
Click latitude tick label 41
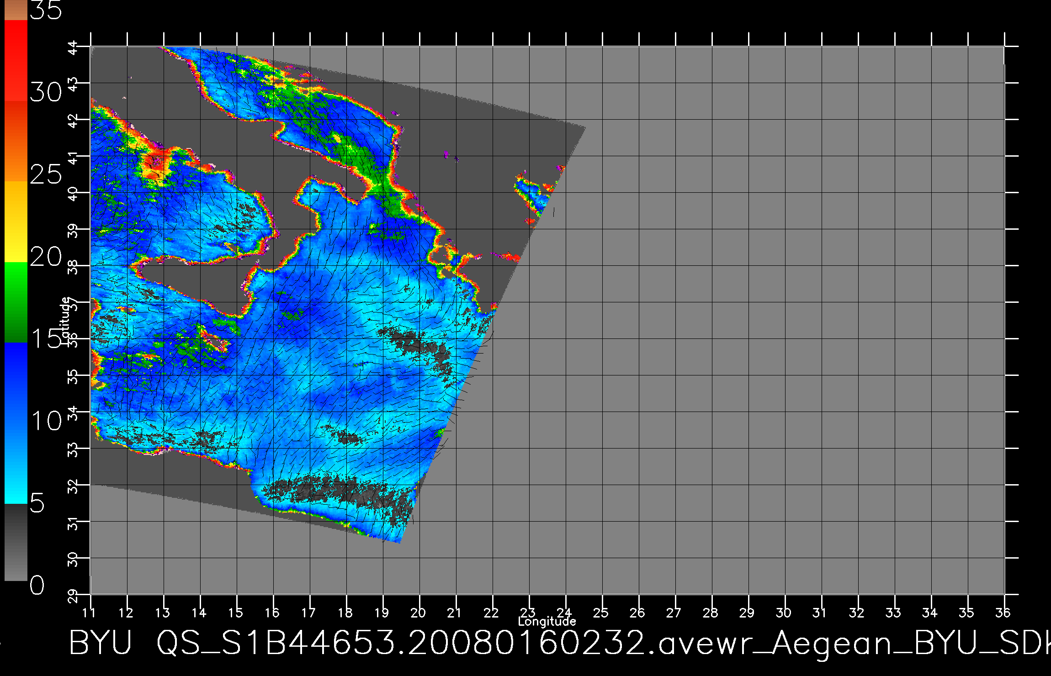pyautogui.click(x=73, y=157)
